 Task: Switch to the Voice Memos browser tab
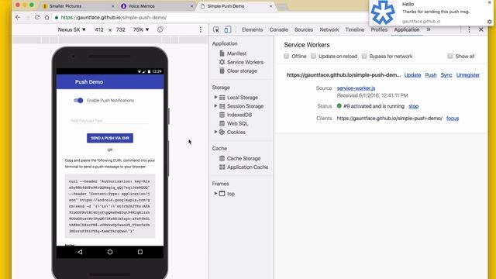pos(157,6)
